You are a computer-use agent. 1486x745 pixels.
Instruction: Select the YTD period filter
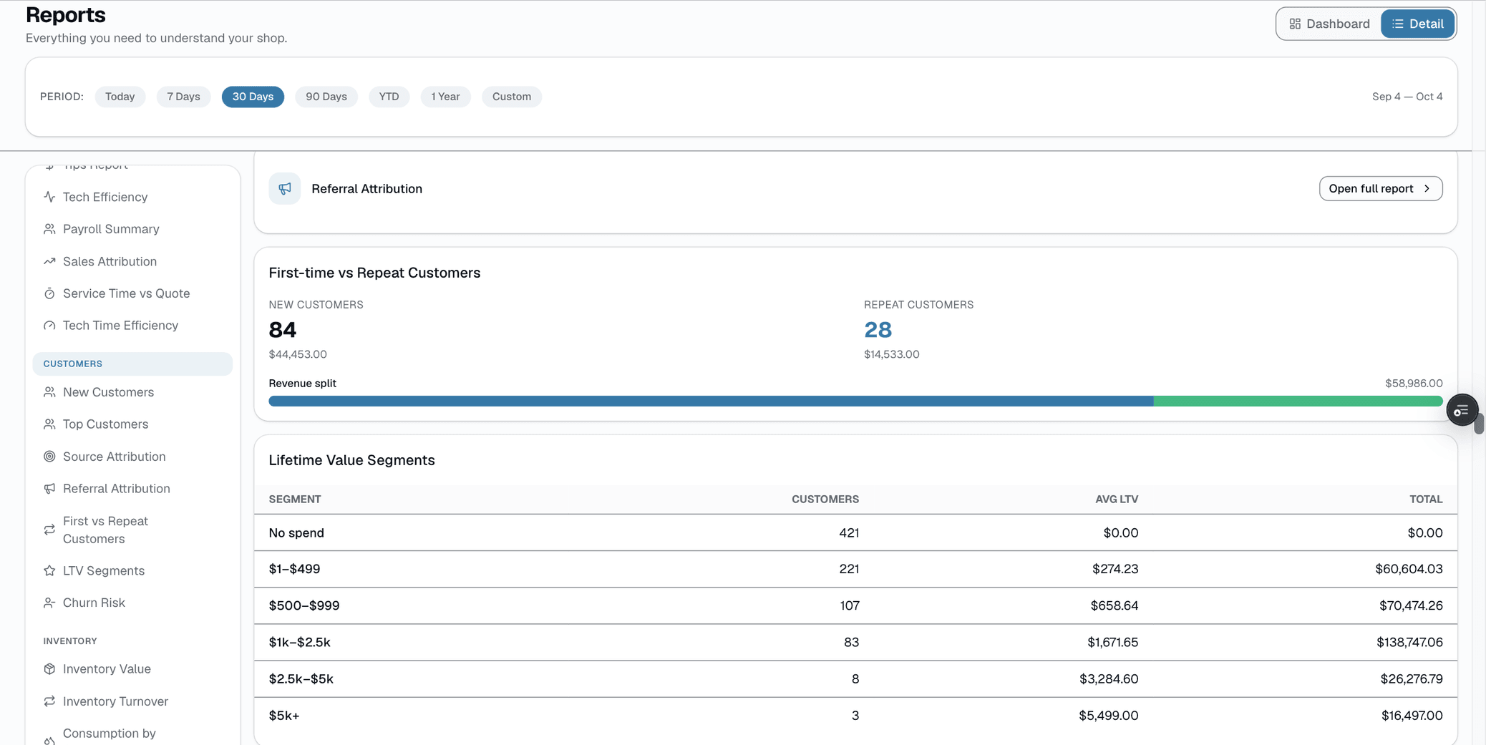click(389, 97)
